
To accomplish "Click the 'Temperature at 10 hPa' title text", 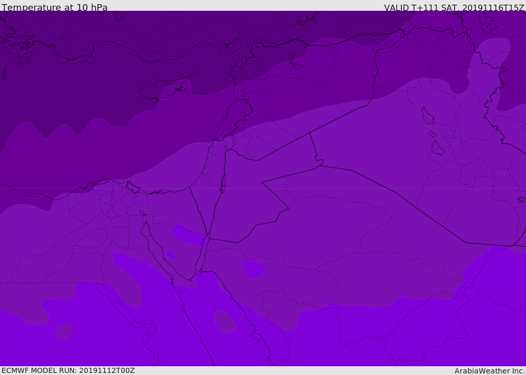I will 54,7.
